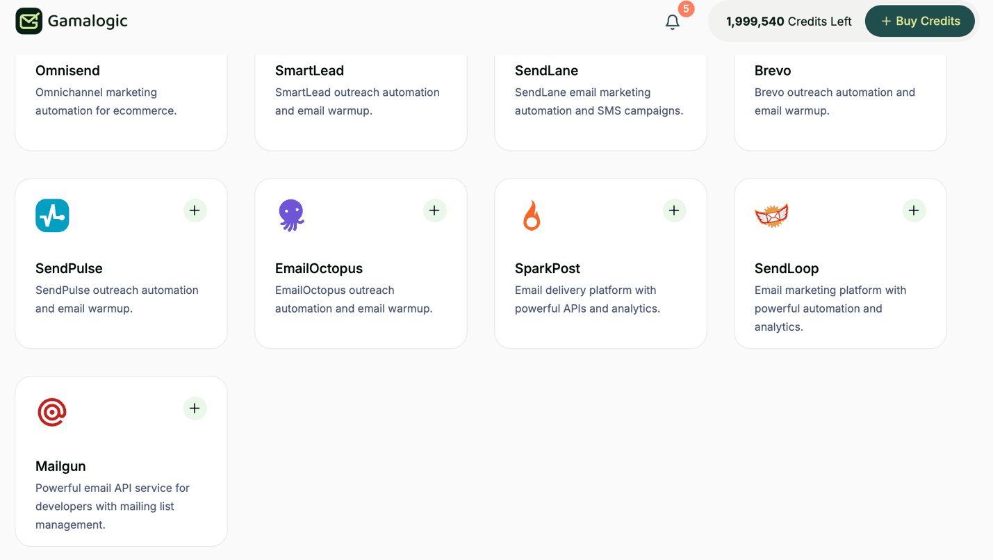
Task: Add the EmailOctopus integration
Action: pos(434,211)
